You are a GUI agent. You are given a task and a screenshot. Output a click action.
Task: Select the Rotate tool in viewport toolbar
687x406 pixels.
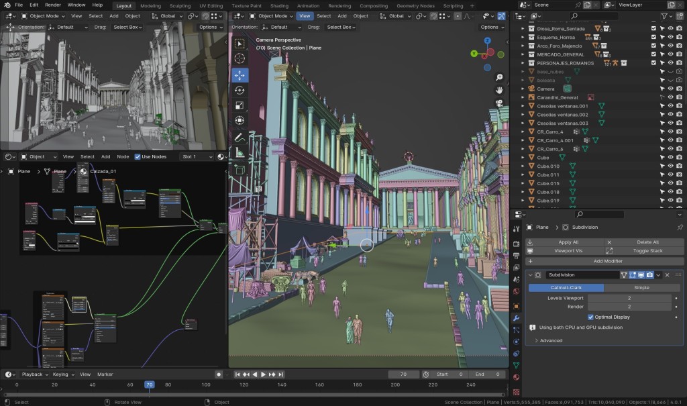(x=240, y=90)
